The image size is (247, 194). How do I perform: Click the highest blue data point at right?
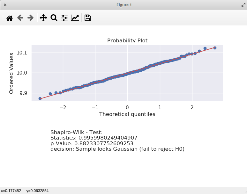point(215,48)
